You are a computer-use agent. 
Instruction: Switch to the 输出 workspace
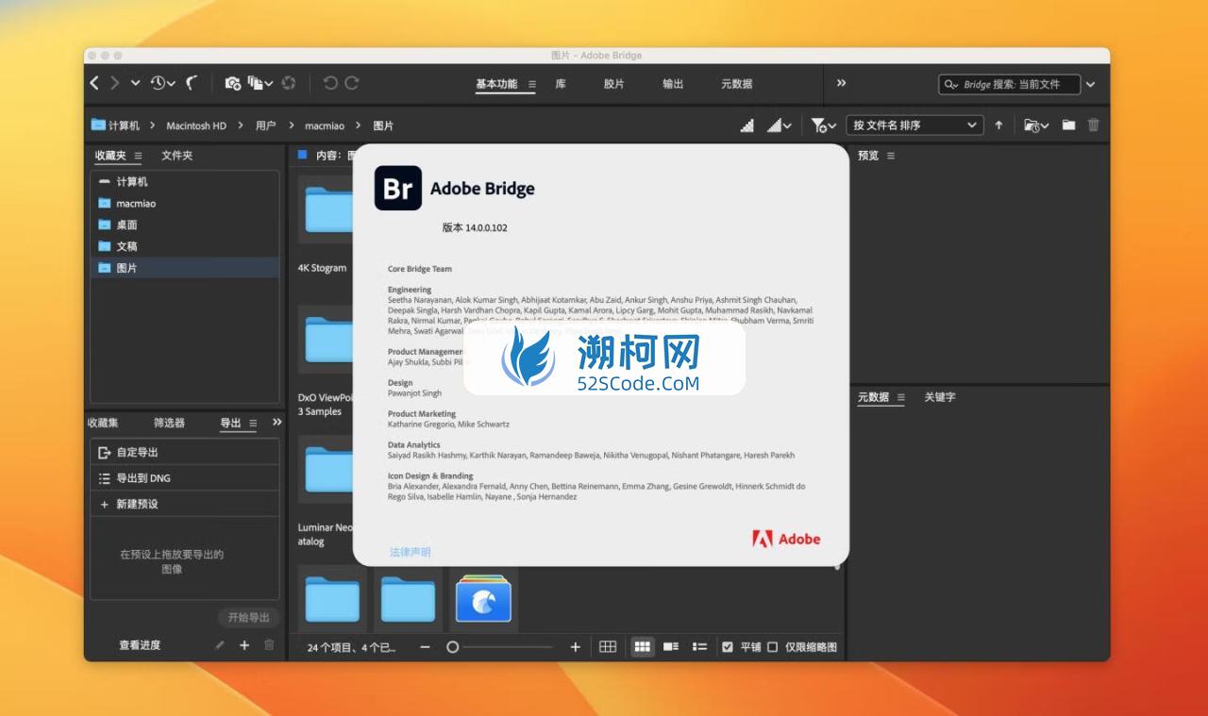tap(673, 84)
